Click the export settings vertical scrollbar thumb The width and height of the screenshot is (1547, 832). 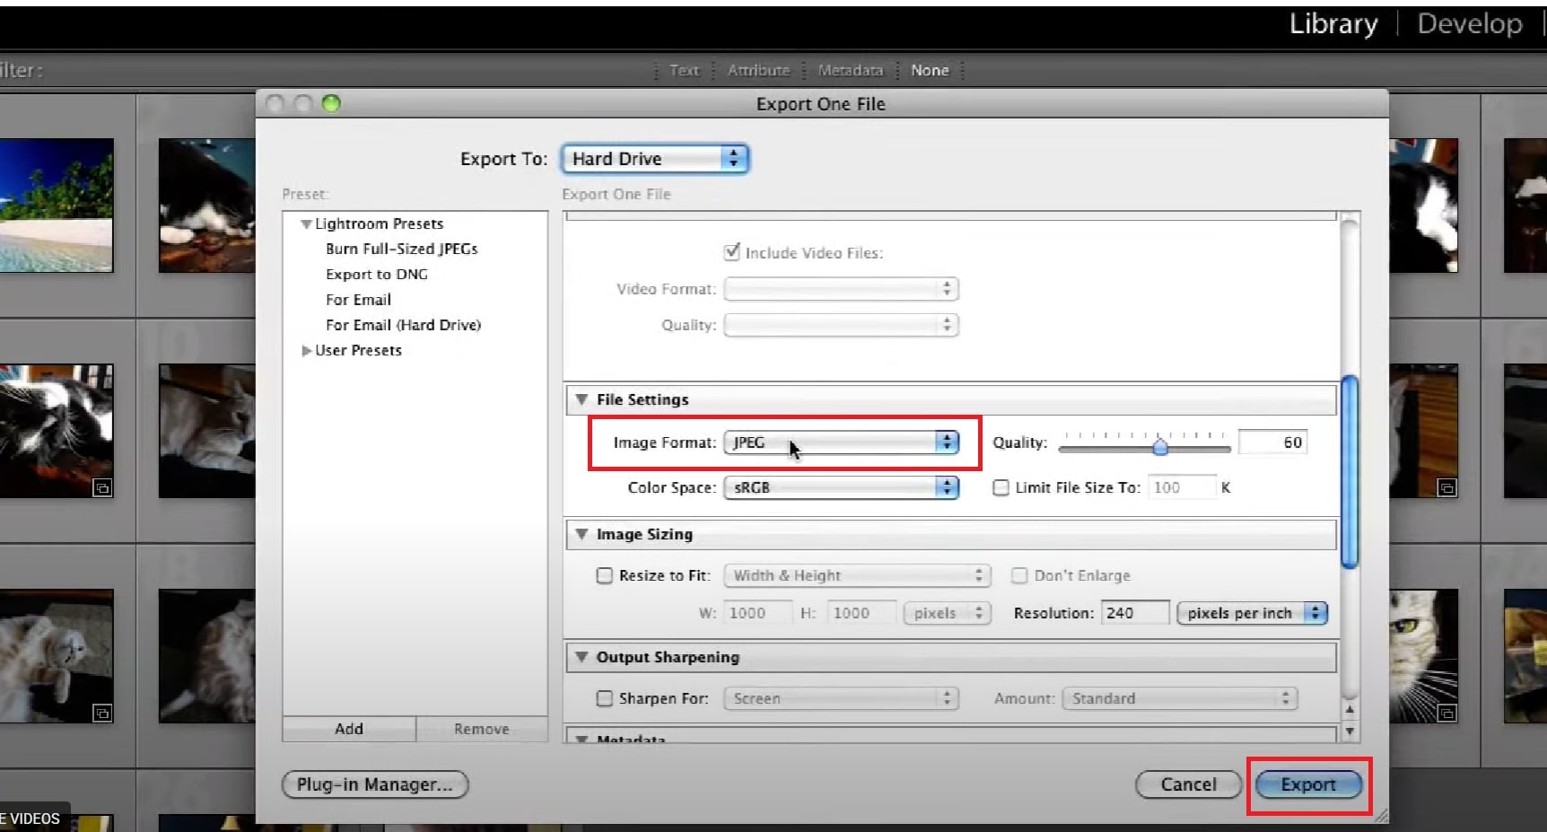tap(1350, 472)
